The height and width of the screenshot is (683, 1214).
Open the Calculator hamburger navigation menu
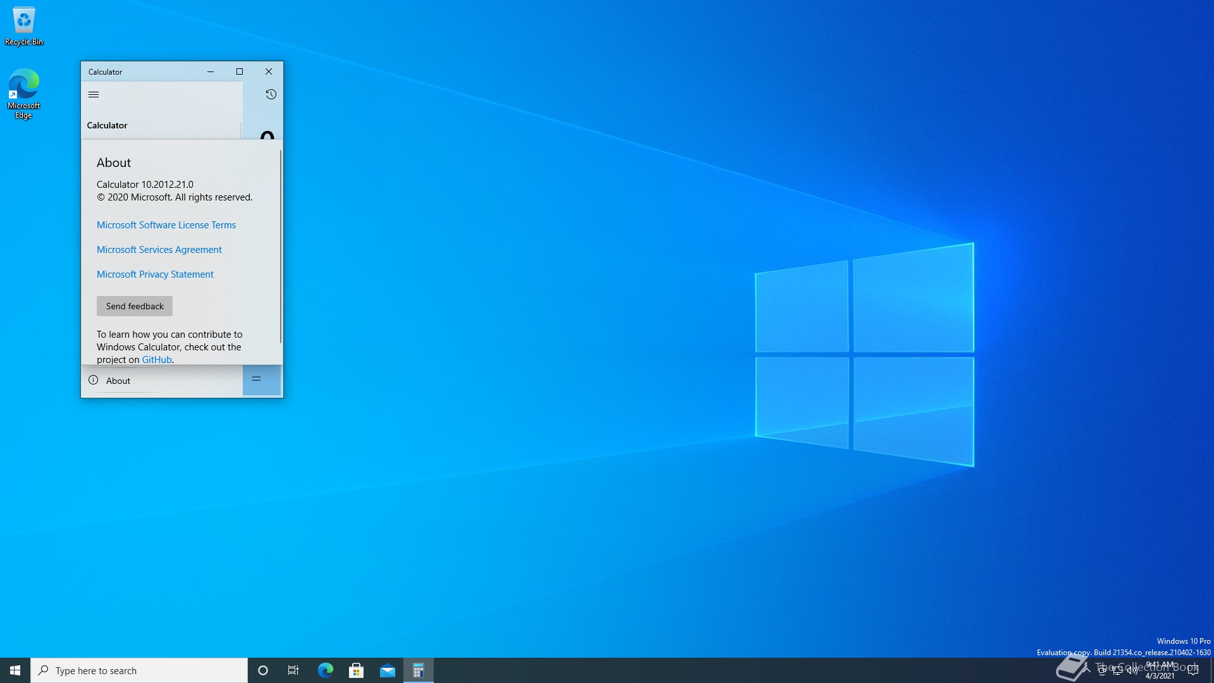click(x=94, y=94)
